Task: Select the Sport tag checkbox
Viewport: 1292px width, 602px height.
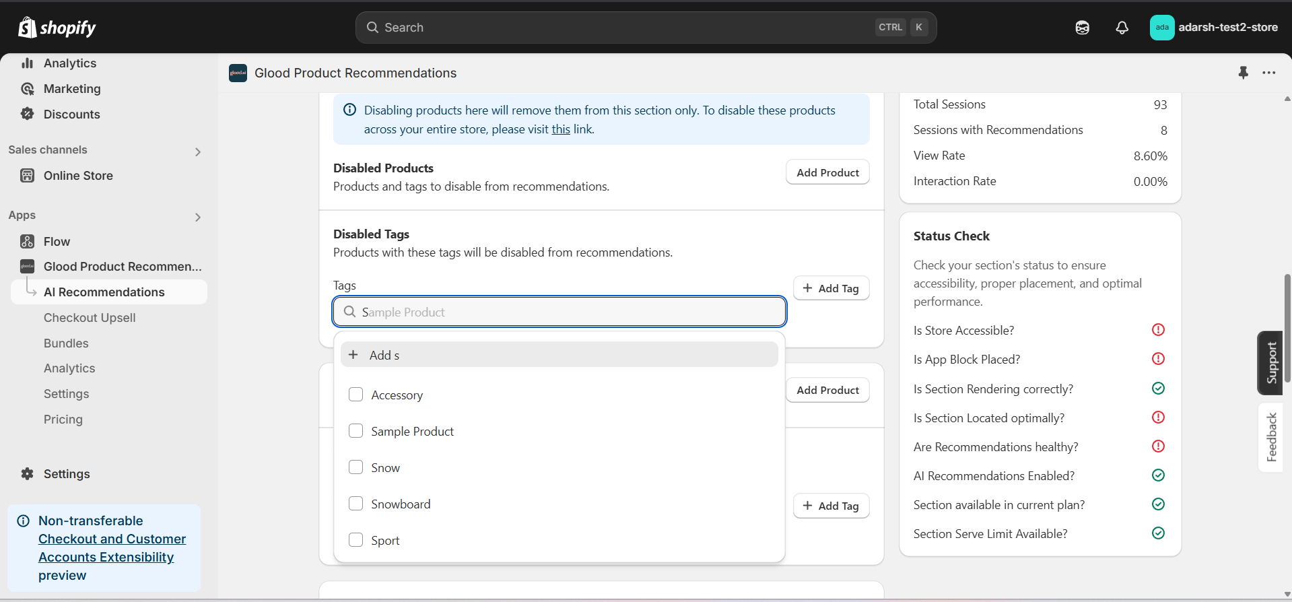Action: click(355, 540)
